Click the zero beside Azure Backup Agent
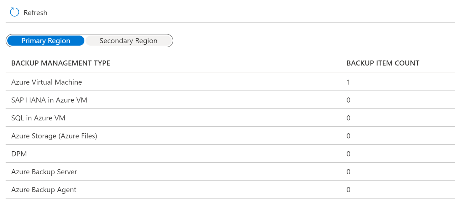The height and width of the screenshot is (205, 455). pyautogui.click(x=348, y=190)
